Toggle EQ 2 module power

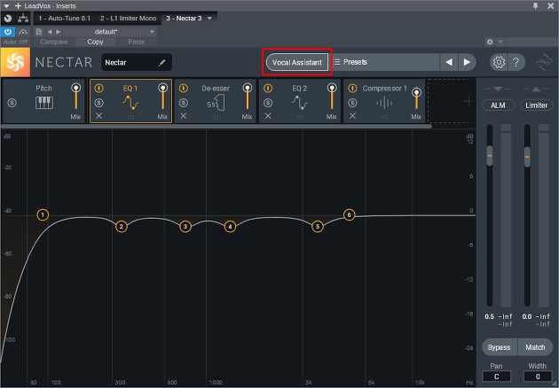tap(268, 88)
